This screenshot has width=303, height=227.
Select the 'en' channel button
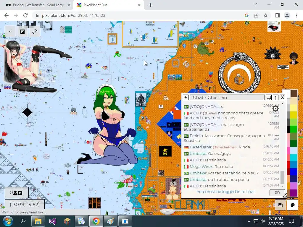click(x=277, y=192)
